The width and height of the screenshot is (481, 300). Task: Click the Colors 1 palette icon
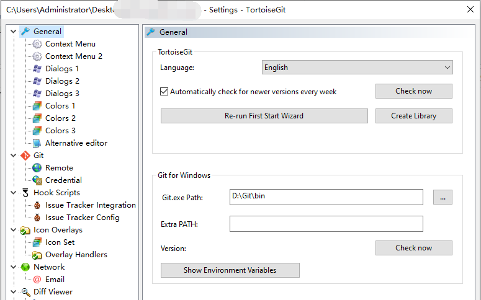pyautogui.click(x=37, y=106)
